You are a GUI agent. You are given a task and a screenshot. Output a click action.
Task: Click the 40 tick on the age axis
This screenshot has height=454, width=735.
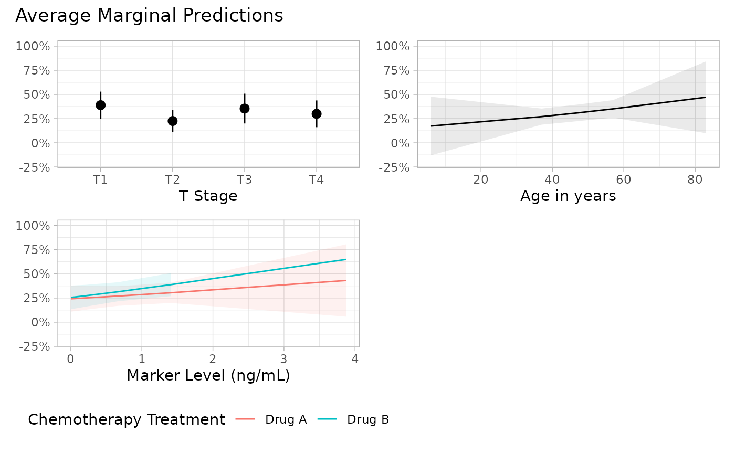point(552,180)
